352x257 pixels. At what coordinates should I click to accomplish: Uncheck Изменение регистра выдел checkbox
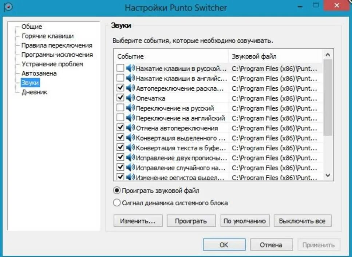click(x=120, y=177)
